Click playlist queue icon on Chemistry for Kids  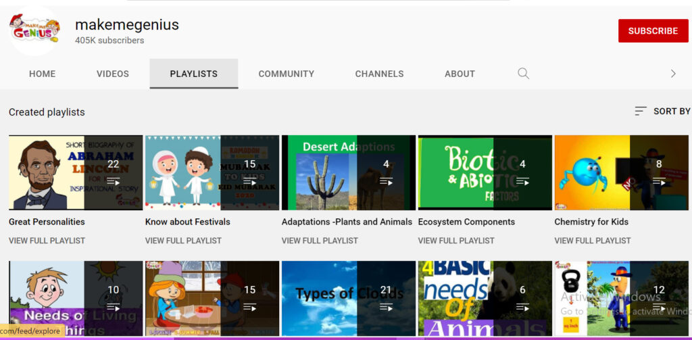coord(659,181)
